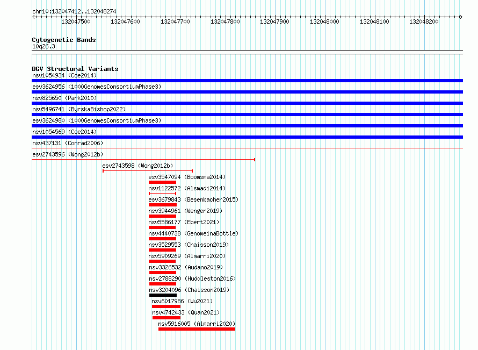The height and width of the screenshot is (350, 478).
Task: Click the red bar under nsv5909269
Action: click(x=162, y=261)
